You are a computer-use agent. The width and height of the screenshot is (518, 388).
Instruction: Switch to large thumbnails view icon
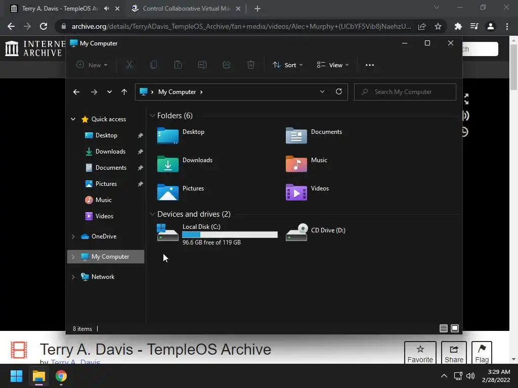[455, 328]
